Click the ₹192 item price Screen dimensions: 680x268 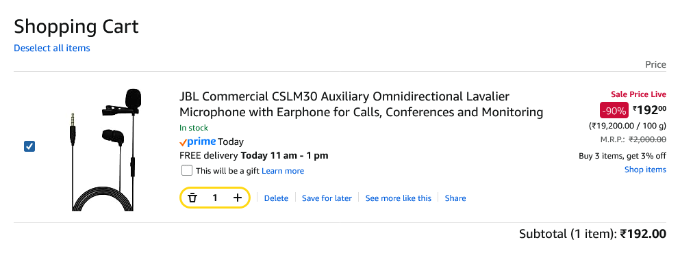point(649,110)
